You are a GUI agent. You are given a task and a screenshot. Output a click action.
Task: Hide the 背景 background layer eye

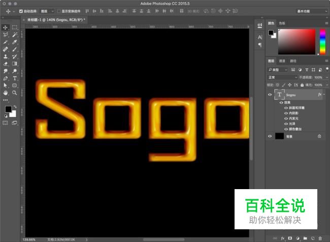tap(270, 136)
